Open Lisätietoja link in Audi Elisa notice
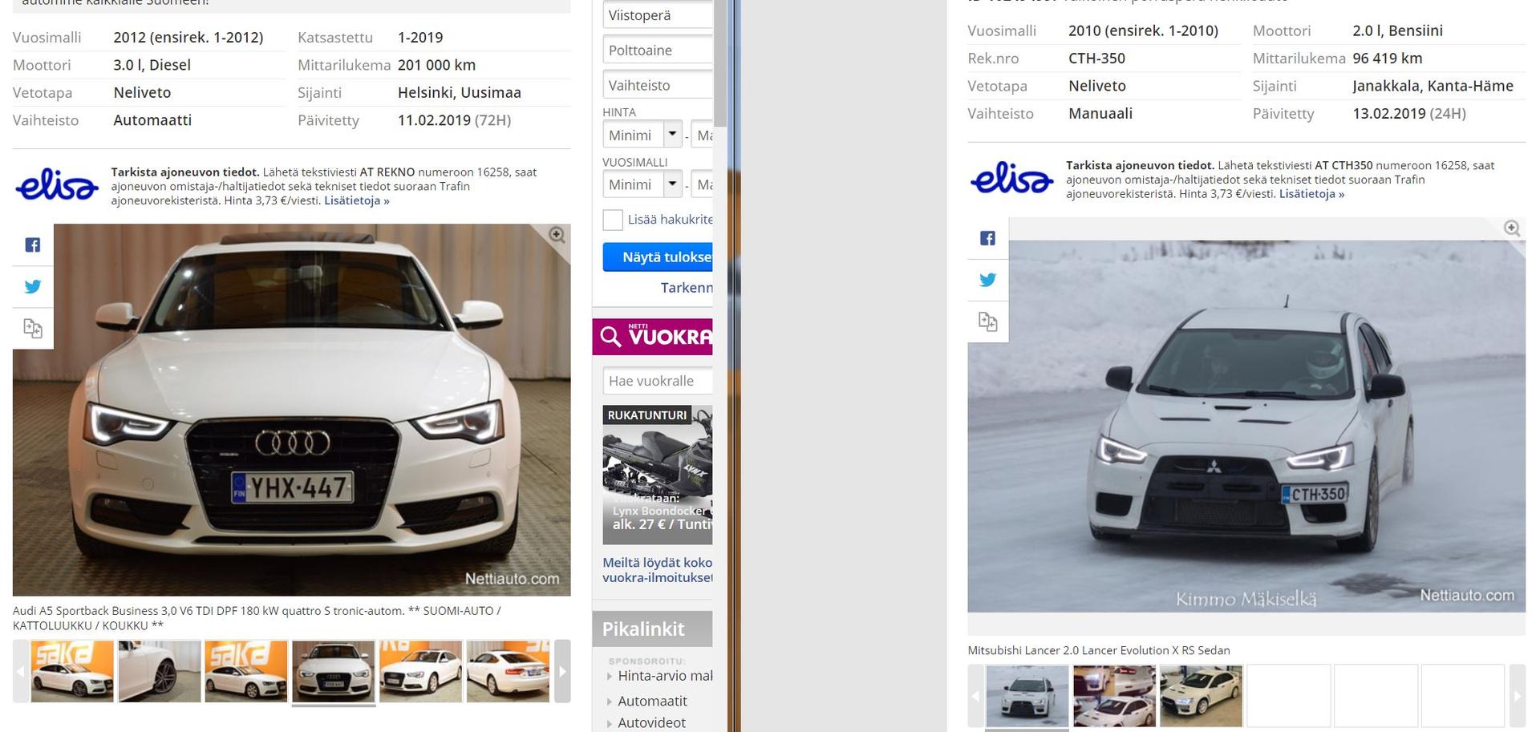The width and height of the screenshot is (1540, 732). point(356,200)
